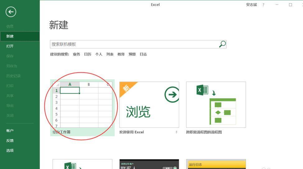The height and width of the screenshot is (169, 303).
Task: Search suggested category 日志
Action: point(143,54)
